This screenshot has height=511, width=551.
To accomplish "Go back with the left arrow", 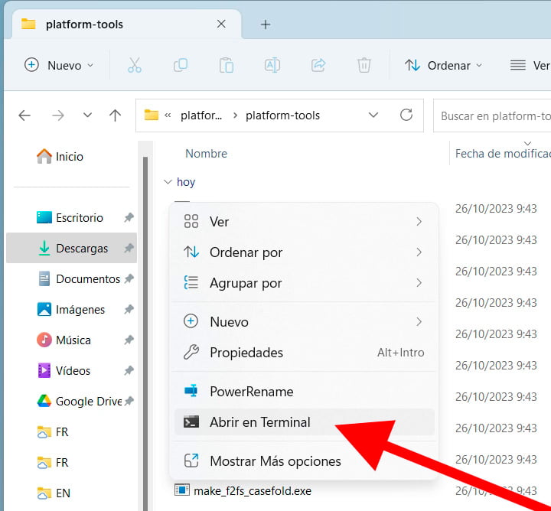I will [x=24, y=116].
